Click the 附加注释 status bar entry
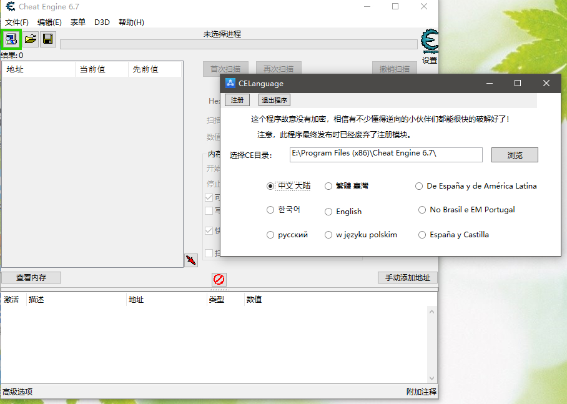 pos(422,392)
